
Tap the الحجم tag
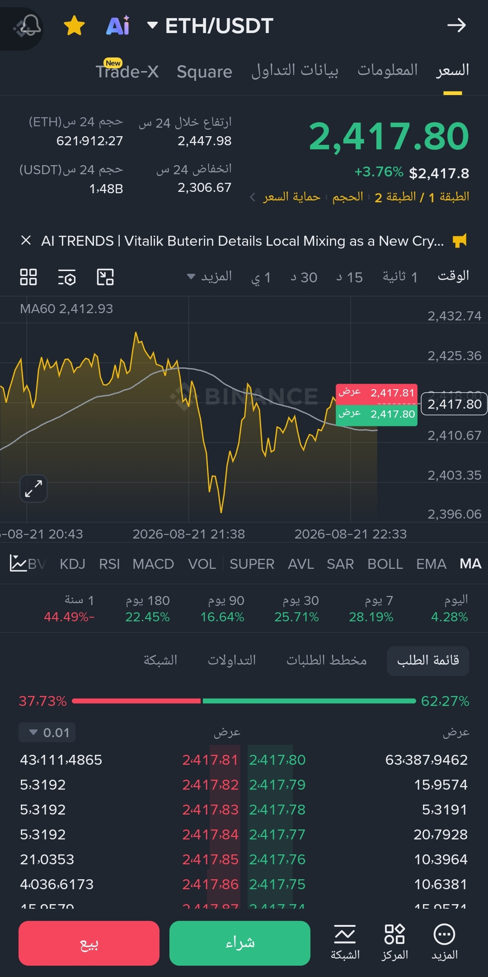[x=347, y=197]
